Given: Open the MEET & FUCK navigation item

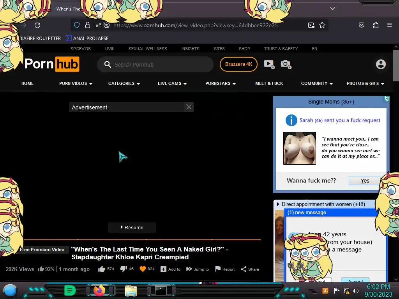Looking at the screenshot, I should click(269, 83).
